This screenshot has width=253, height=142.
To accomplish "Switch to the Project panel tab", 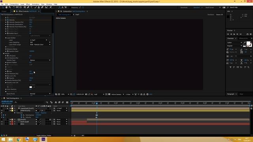I will click(4, 11).
